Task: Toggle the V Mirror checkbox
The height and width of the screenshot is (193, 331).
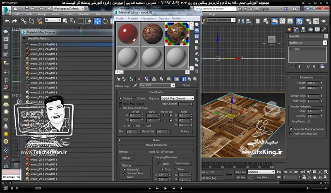Action: pyautogui.click(x=165, y=120)
